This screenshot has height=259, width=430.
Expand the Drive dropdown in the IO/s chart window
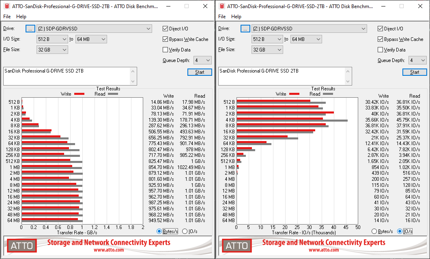[x=310, y=28]
